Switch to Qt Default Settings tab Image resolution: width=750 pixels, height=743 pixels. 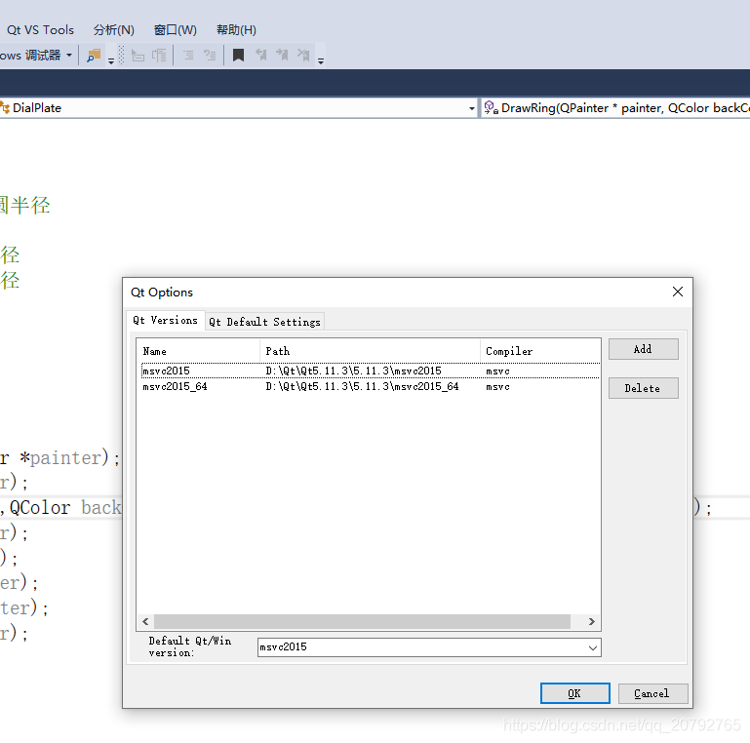(x=265, y=322)
